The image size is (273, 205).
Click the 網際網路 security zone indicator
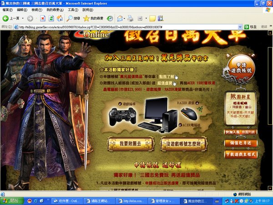coord(242,194)
